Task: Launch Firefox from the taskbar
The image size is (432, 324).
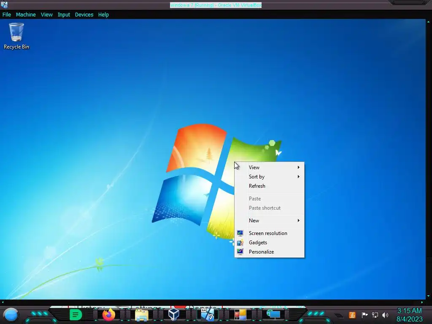Action: (108, 314)
